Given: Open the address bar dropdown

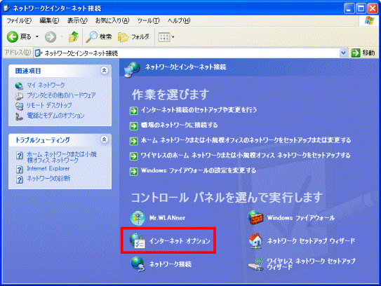Looking at the screenshot, I should 343,53.
